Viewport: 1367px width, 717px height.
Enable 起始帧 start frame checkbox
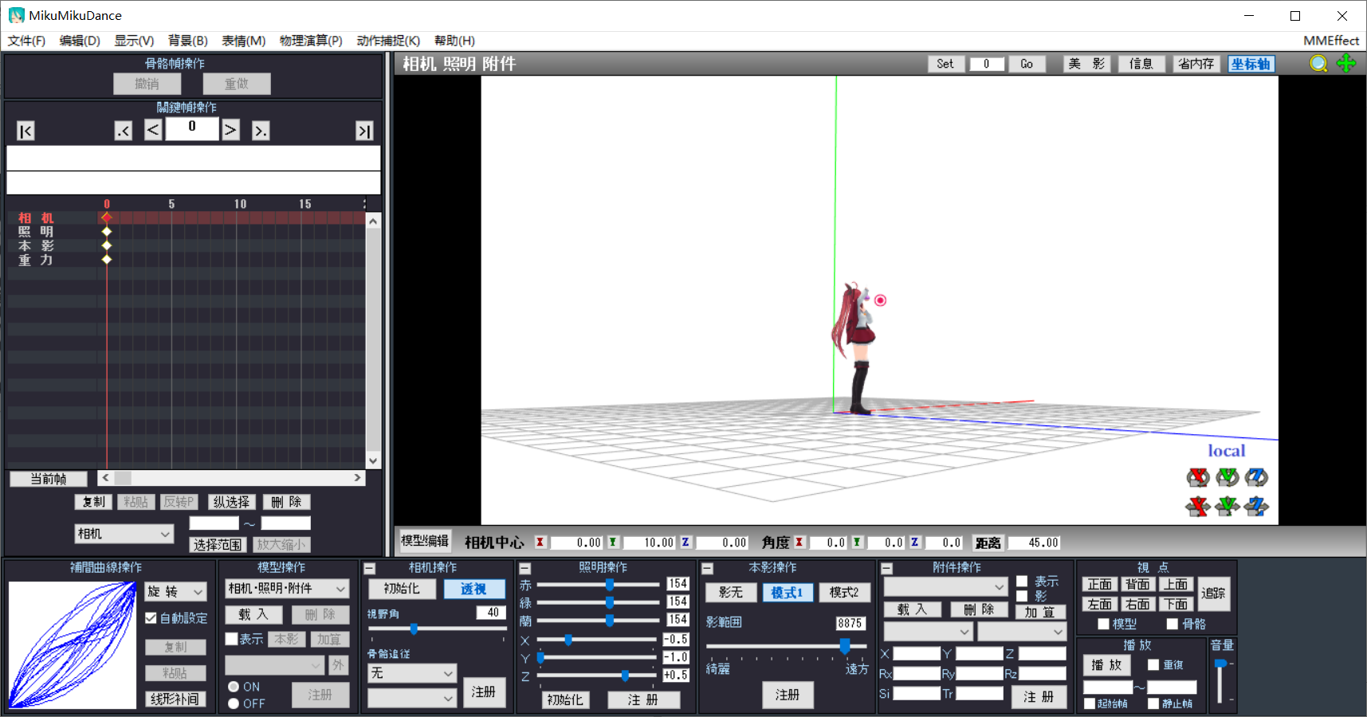coord(1089,703)
